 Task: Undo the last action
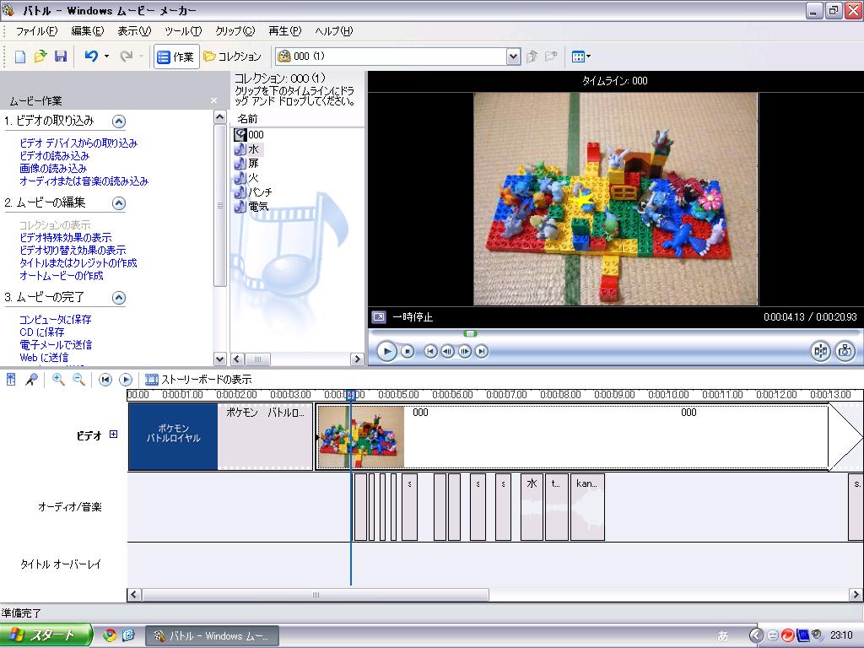click(x=91, y=57)
